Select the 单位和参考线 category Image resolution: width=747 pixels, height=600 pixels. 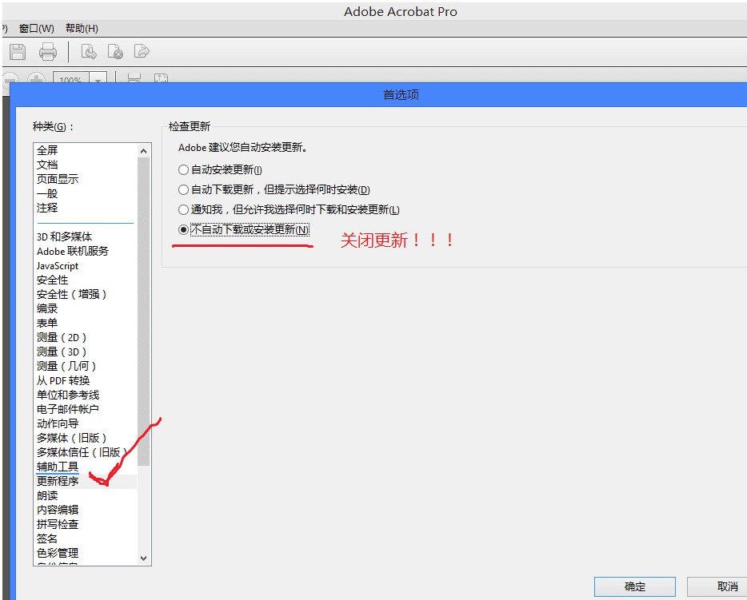(x=68, y=395)
